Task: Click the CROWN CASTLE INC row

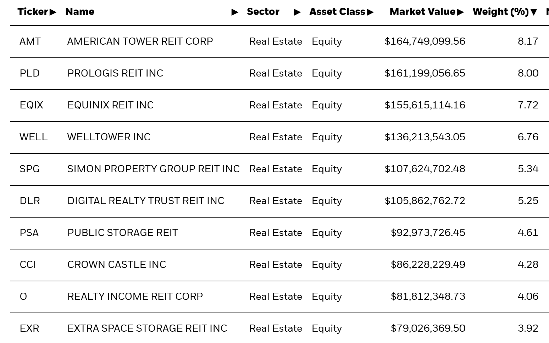Action: coord(117,265)
